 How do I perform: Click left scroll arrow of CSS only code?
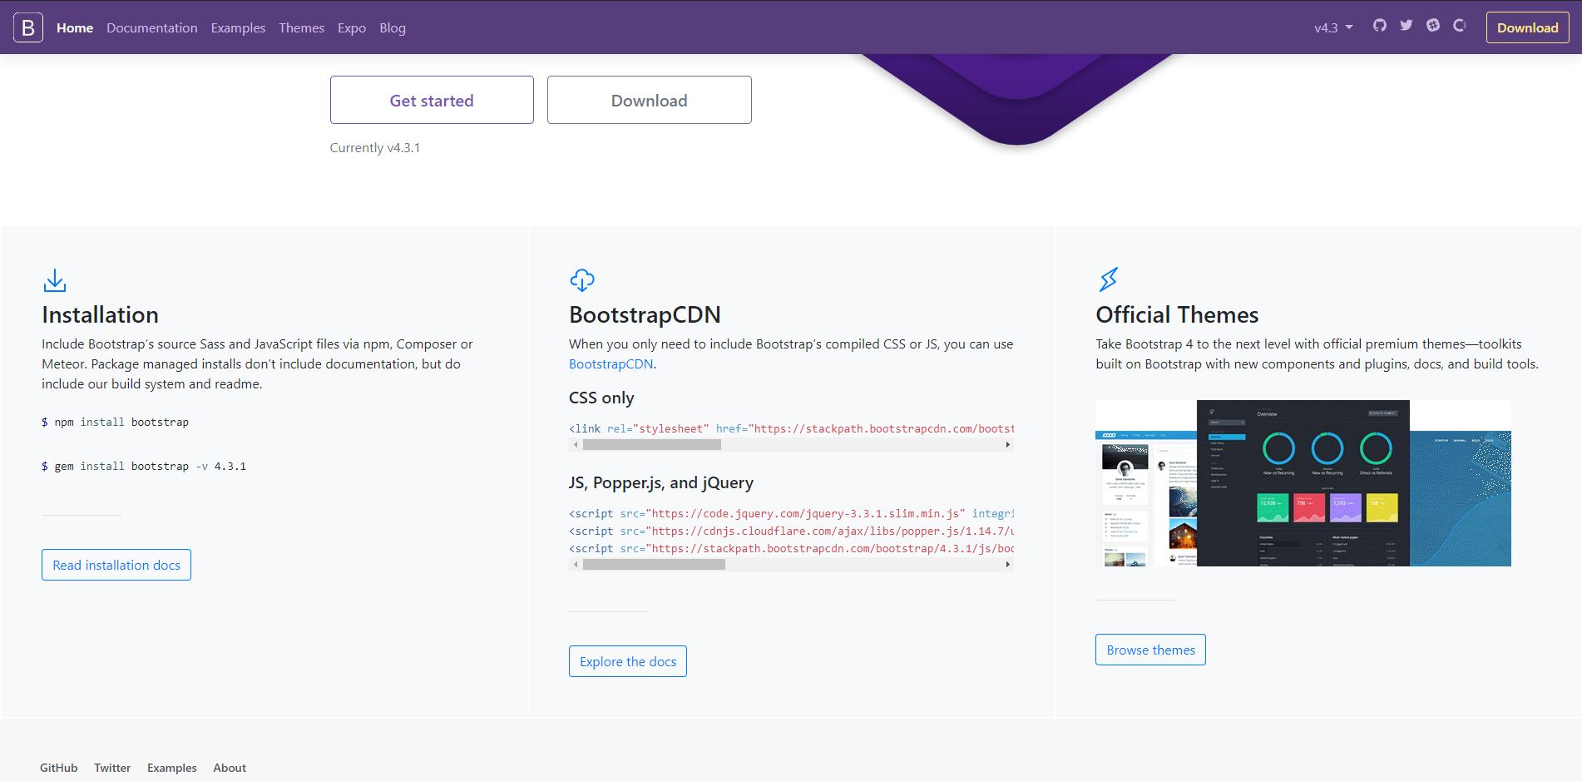pyautogui.click(x=575, y=445)
